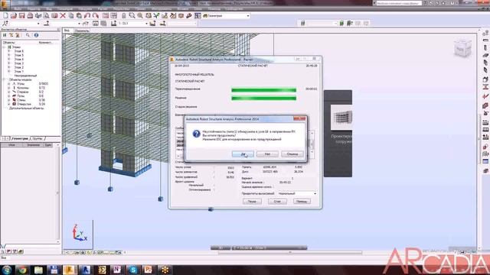Screen dimensions: 490x275
Task: Open the layout dropdown showing Геометрия in toolbar
Action: (x=227, y=15)
